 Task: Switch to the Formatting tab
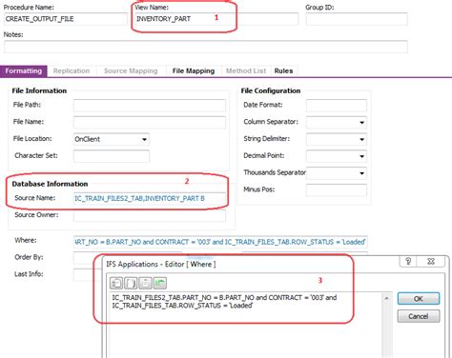(x=24, y=71)
